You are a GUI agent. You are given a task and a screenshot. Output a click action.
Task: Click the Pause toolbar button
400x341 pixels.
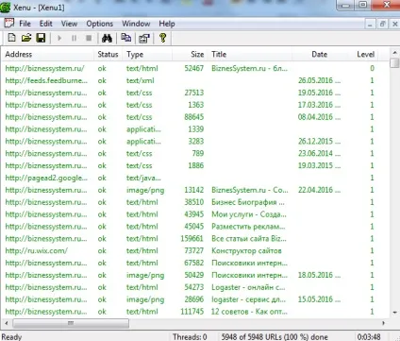74,38
